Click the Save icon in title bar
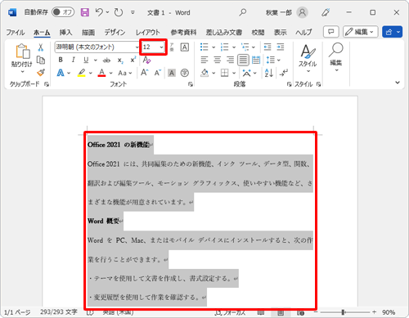 click(x=85, y=12)
